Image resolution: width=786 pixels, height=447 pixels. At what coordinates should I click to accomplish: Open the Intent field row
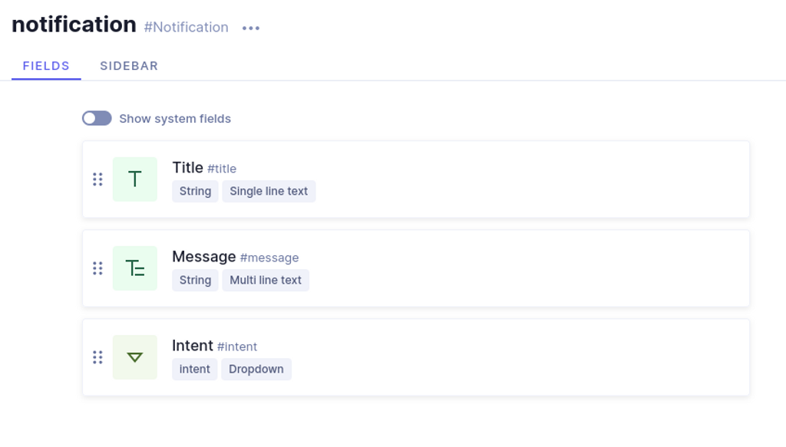tap(416, 357)
